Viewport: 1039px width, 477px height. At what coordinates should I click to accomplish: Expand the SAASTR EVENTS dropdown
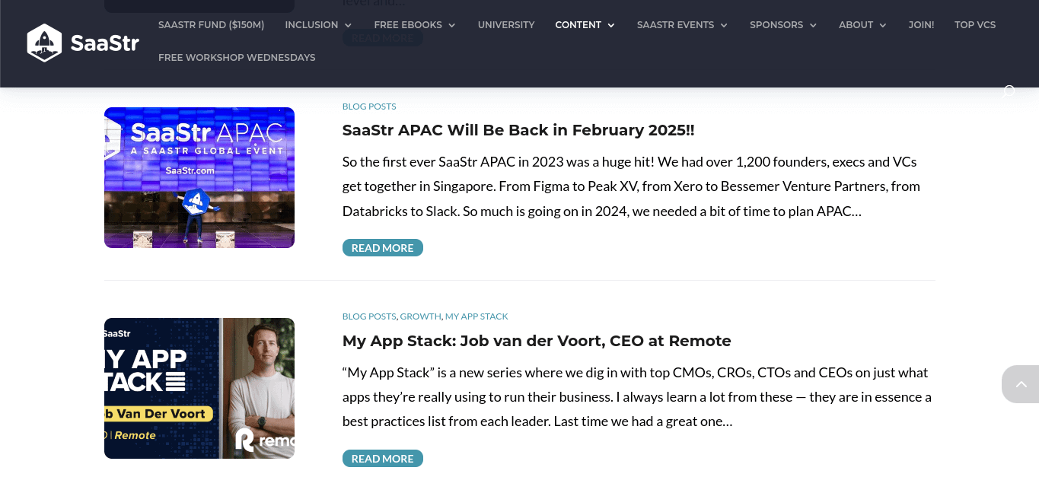click(675, 24)
